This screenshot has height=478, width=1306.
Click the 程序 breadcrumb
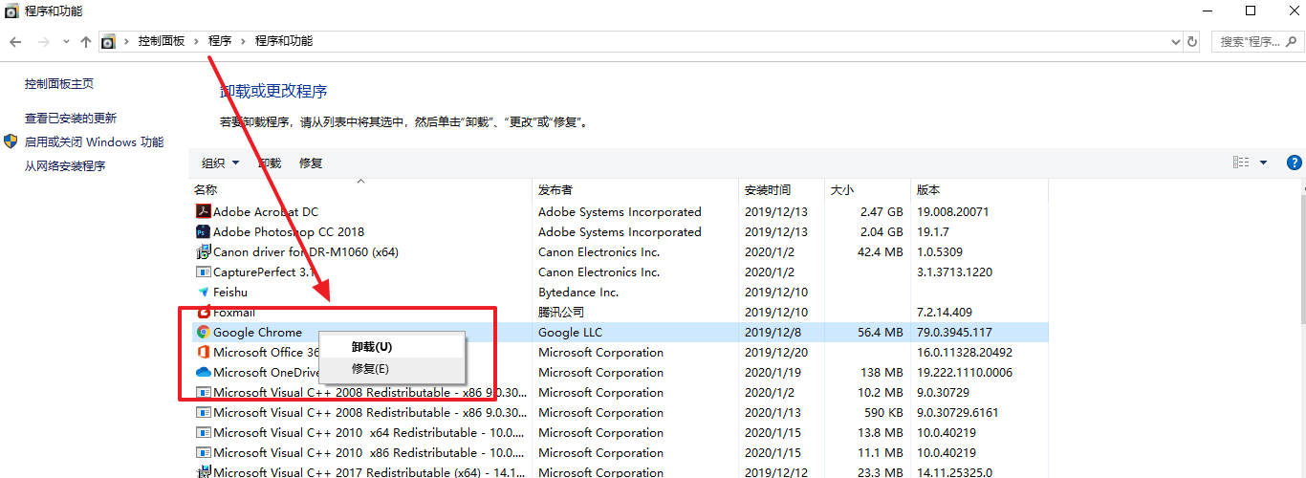tap(220, 41)
